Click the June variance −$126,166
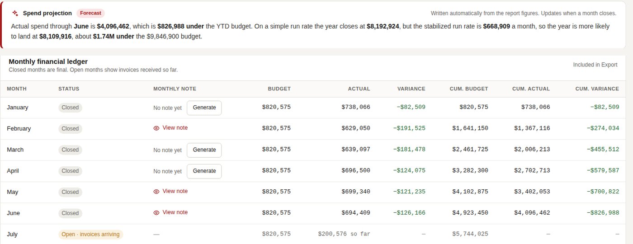This screenshot has height=244, width=633. coord(409,213)
